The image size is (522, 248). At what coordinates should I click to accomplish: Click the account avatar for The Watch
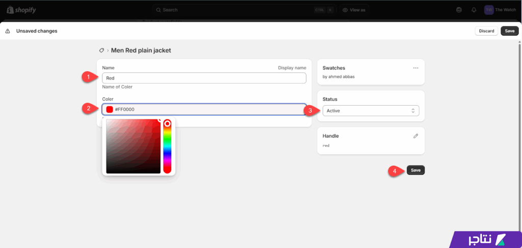pos(488,10)
